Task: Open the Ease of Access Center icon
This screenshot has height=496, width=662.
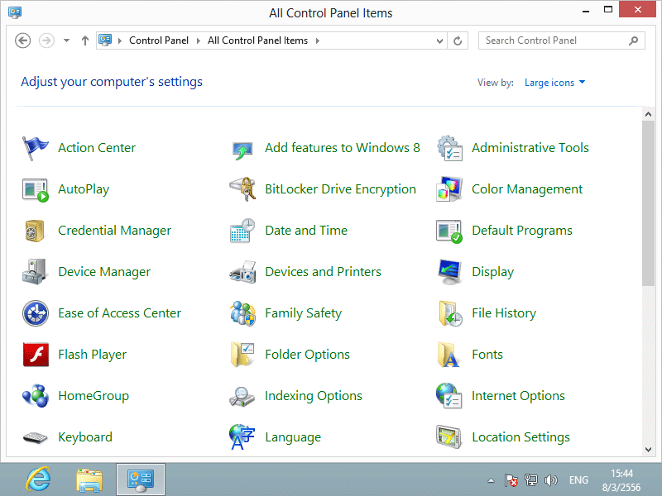Action: pos(36,313)
